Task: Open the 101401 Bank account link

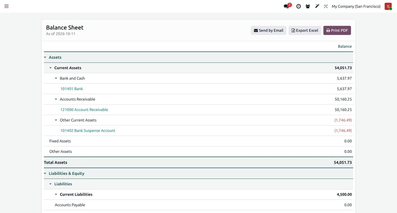Action: [x=72, y=89]
